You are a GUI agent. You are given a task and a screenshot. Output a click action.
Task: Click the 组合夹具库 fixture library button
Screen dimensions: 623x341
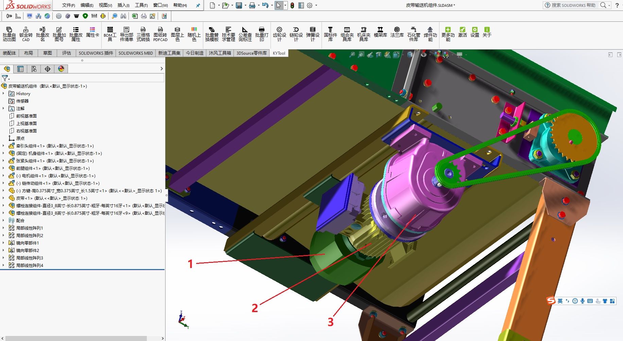click(347, 34)
